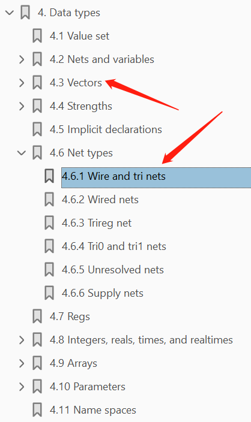251x422 pixels.
Task: Expand 4.8 Integers, reals, times node
Action: tap(22, 340)
